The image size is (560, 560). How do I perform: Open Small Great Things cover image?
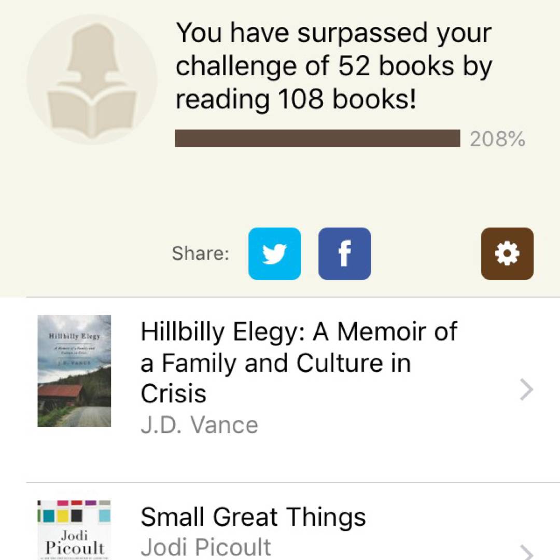click(x=74, y=530)
